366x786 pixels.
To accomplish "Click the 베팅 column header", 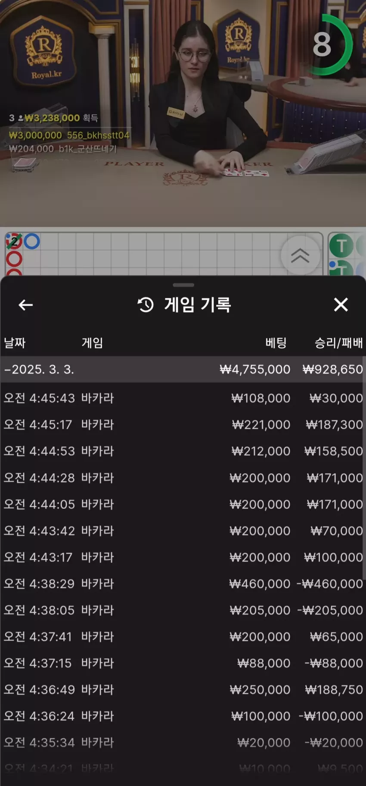I will [276, 343].
